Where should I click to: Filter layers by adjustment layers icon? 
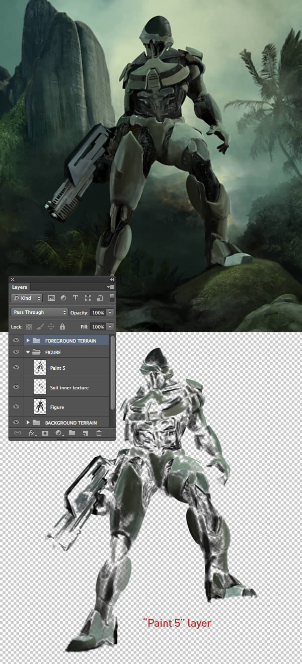pos(63,298)
